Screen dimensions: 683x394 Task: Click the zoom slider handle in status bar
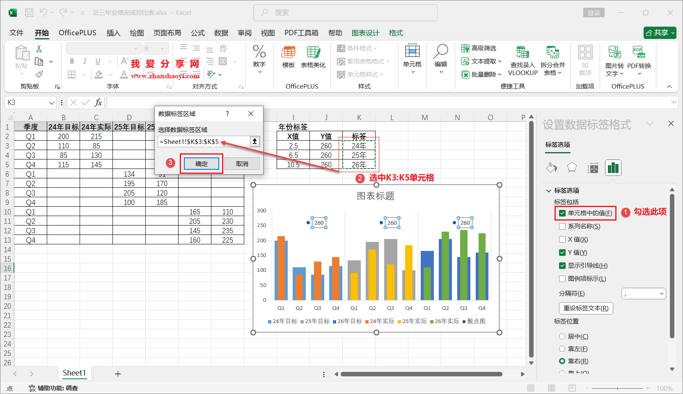tap(617, 388)
